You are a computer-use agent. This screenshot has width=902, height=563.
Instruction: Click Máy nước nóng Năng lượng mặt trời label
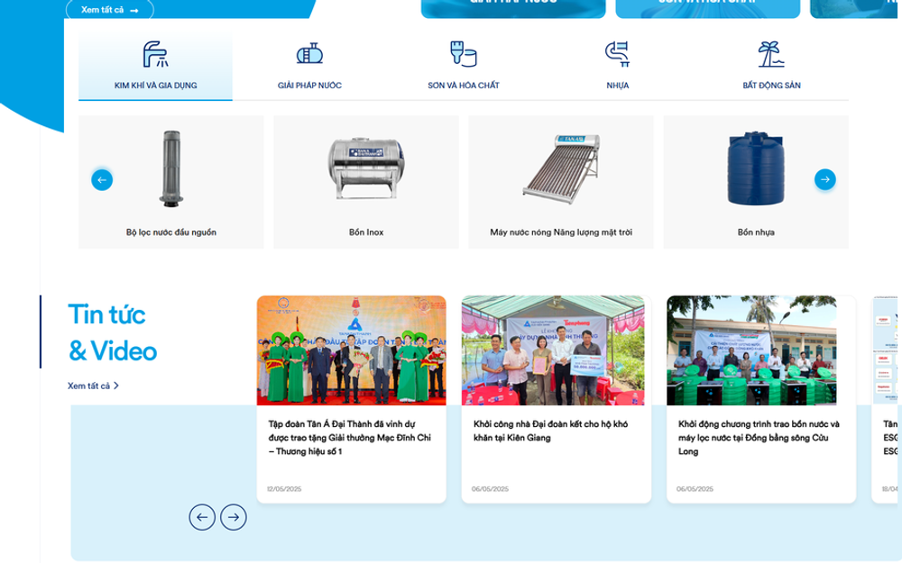pos(561,232)
